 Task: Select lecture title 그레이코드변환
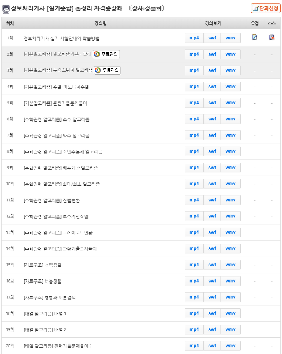tap(77, 233)
